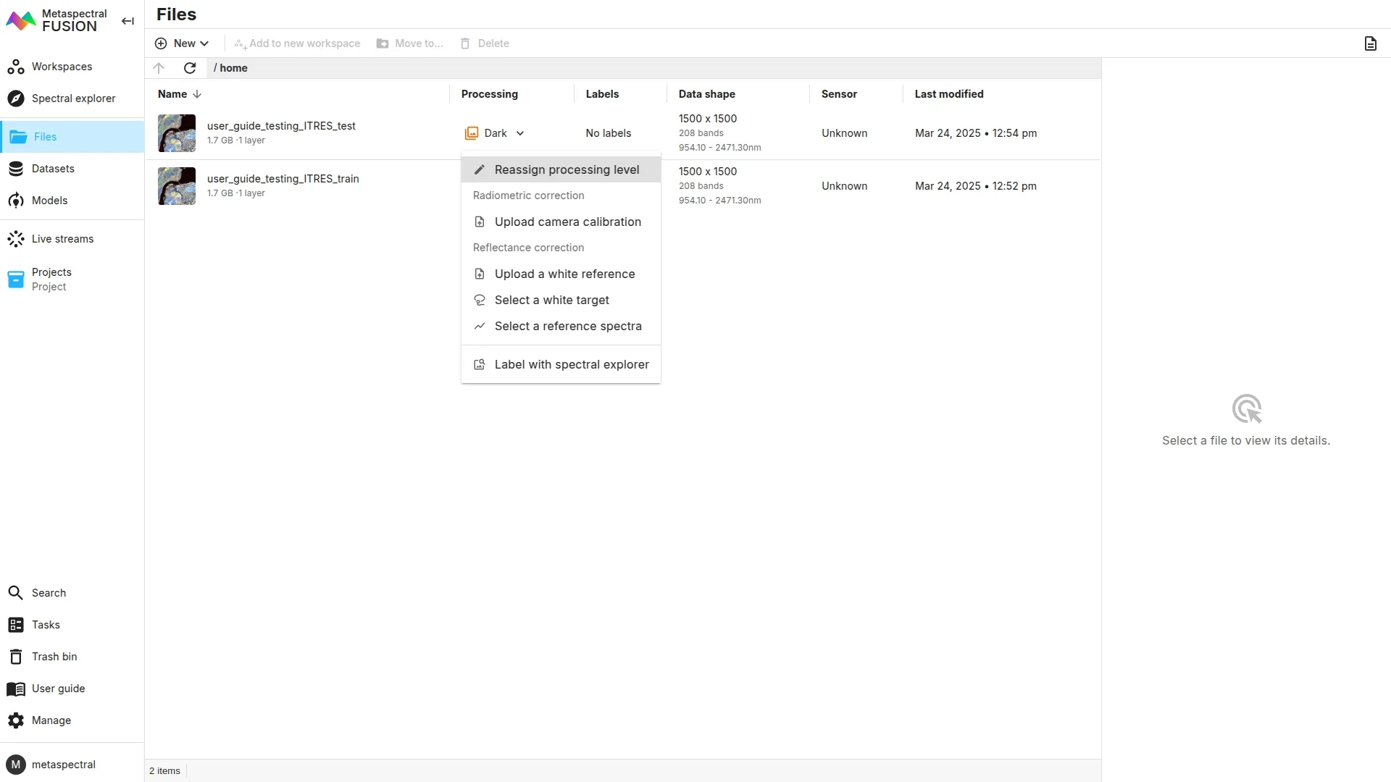Open the Models page
Image resolution: width=1391 pixels, height=782 pixels.
49,201
